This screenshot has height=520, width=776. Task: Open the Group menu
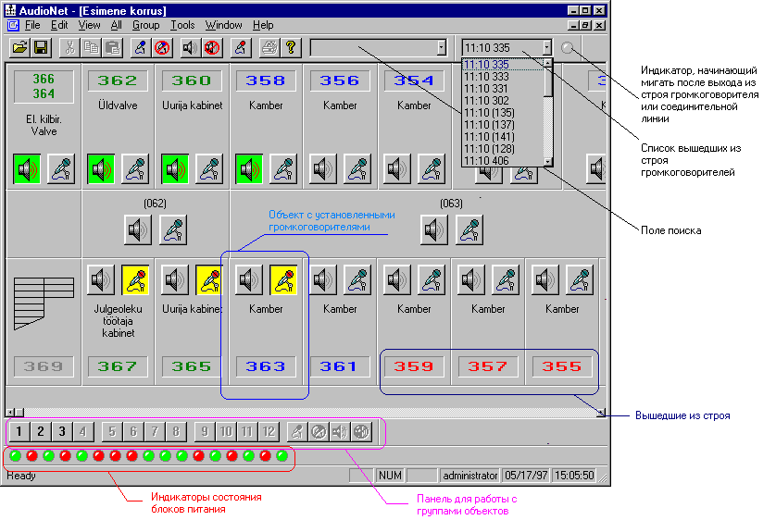tap(146, 25)
